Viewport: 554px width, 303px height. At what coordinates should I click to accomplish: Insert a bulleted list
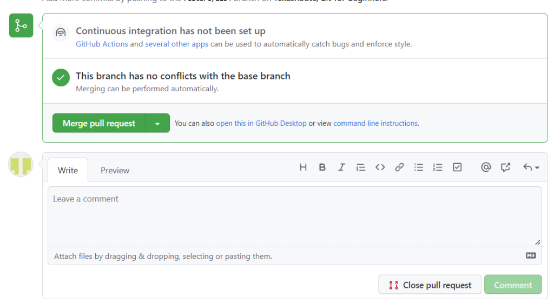click(x=419, y=167)
